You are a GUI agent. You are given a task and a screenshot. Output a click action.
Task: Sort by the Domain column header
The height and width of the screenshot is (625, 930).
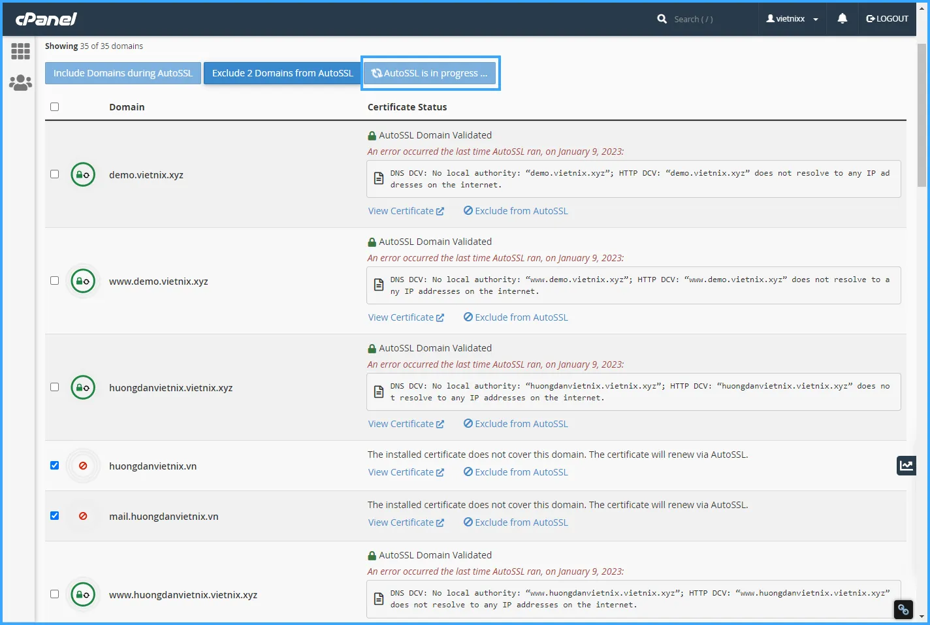pyautogui.click(x=127, y=107)
